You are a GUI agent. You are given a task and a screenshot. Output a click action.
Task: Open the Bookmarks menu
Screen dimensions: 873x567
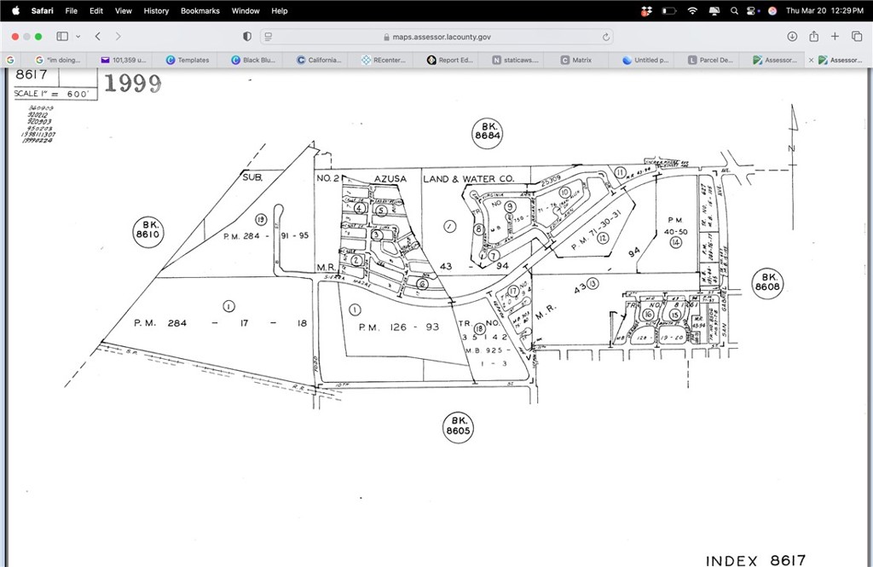[199, 10]
